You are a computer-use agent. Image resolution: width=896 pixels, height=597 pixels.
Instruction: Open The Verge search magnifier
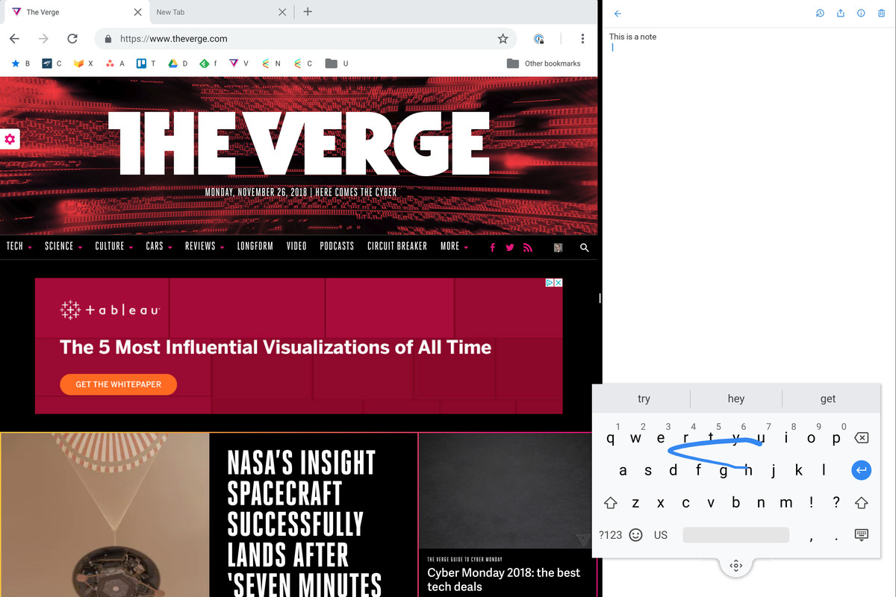coord(585,247)
